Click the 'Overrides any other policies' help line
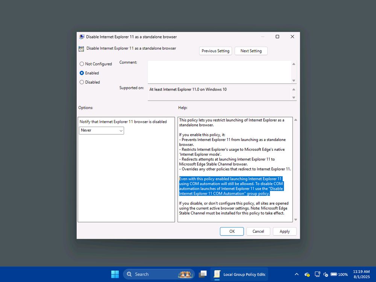Image resolution: width=376 pixels, height=282 pixels. 235,169
